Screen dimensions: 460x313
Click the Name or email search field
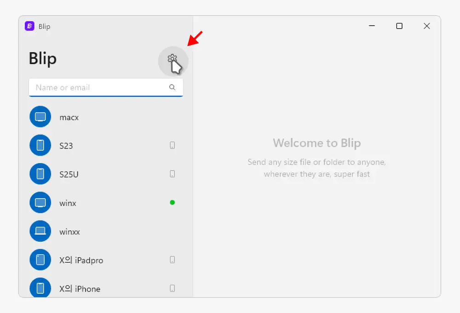coord(99,87)
